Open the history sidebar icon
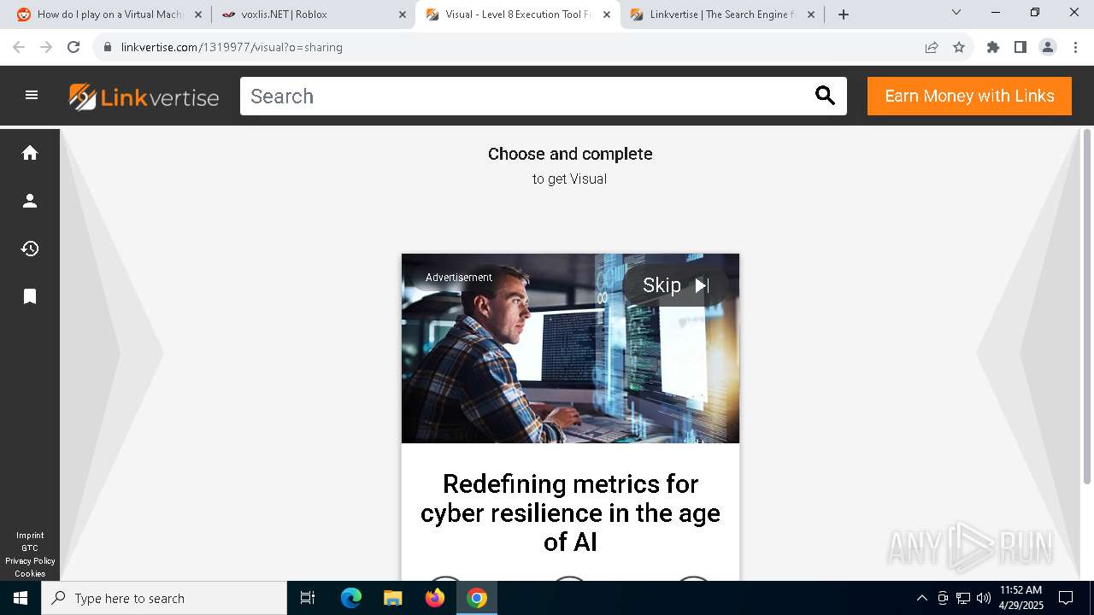 point(30,249)
